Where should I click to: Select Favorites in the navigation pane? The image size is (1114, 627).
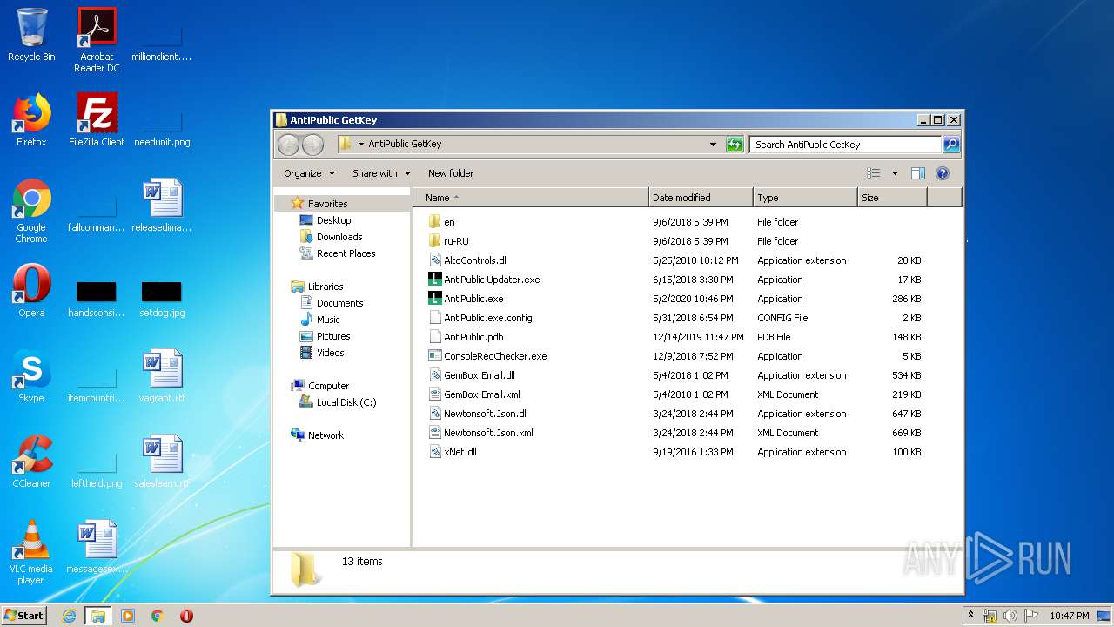(327, 204)
